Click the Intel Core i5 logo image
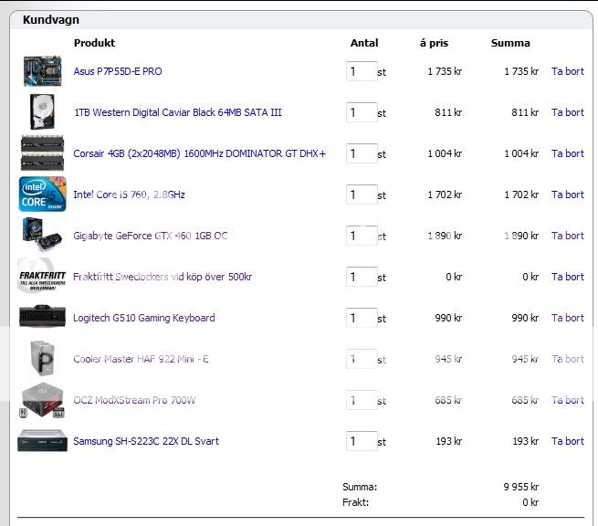Image resolution: width=598 pixels, height=526 pixels. (x=42, y=195)
